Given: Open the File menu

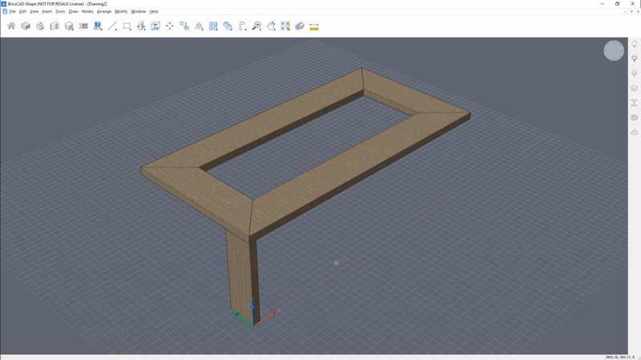Looking at the screenshot, I should point(12,11).
